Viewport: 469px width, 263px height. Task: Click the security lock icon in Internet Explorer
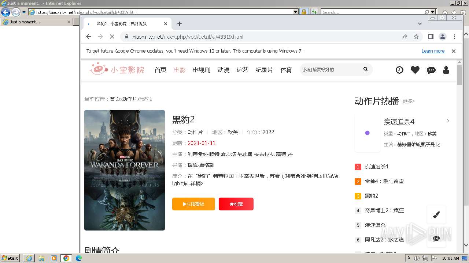coord(304,12)
